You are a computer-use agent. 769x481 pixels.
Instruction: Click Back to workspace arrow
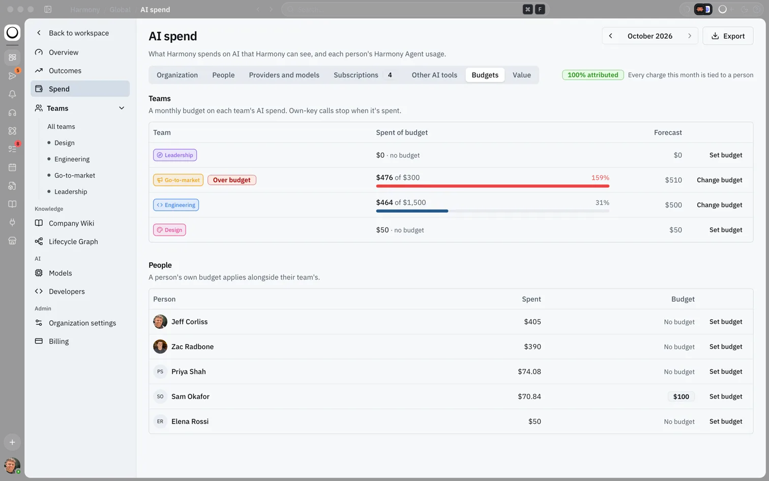(39, 33)
